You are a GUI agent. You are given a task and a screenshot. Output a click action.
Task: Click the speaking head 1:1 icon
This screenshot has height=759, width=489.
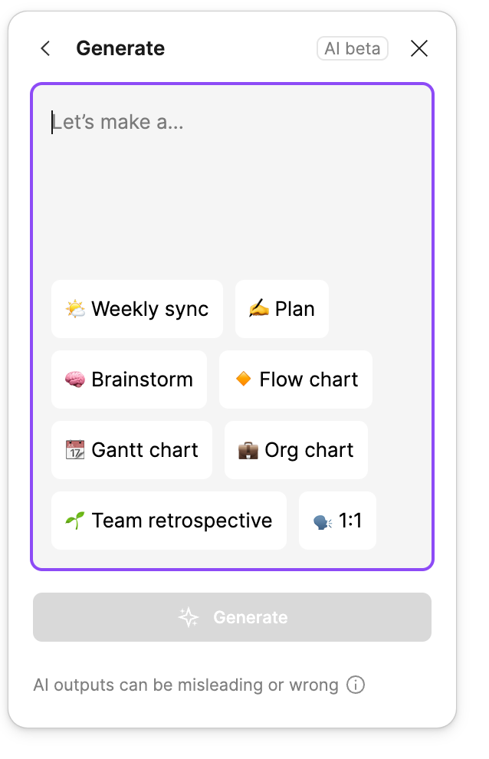(322, 521)
